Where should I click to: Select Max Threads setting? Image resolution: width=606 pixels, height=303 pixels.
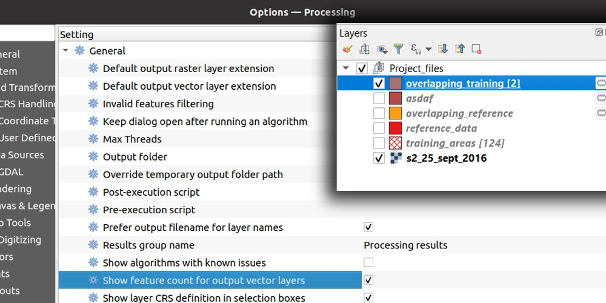click(x=132, y=139)
